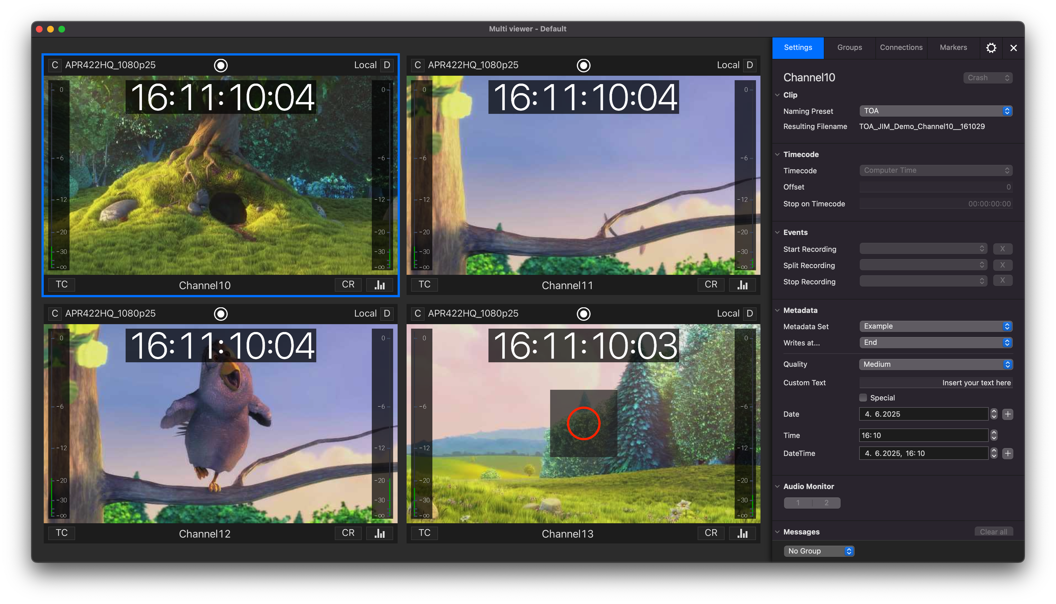Image resolution: width=1056 pixels, height=604 pixels.
Task: Click the record indicator icon on Channel10
Action: click(x=221, y=65)
